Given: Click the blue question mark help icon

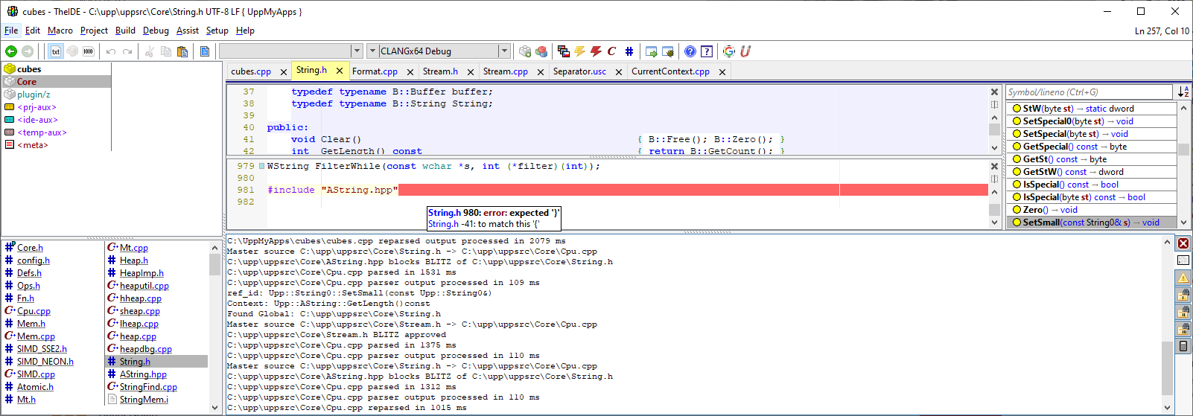Looking at the screenshot, I should pyautogui.click(x=690, y=51).
